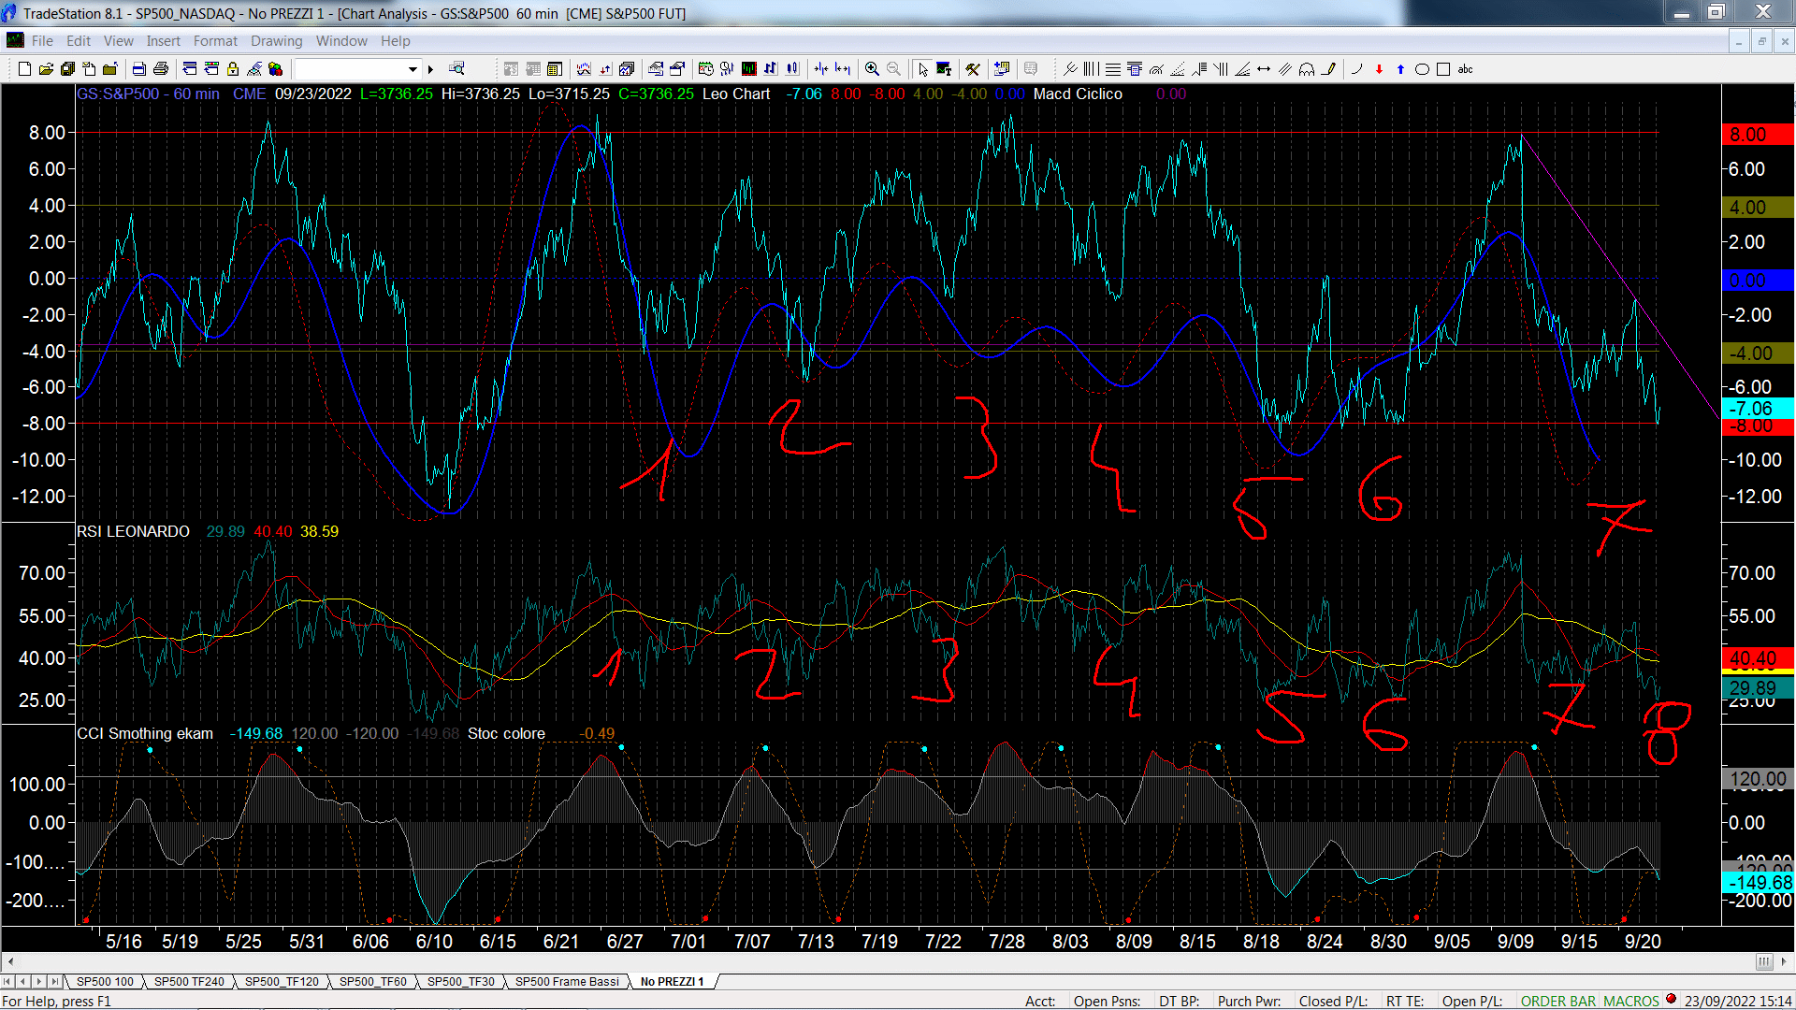Open the Edit menu
This screenshot has width=1796, height=1010.
[x=79, y=41]
